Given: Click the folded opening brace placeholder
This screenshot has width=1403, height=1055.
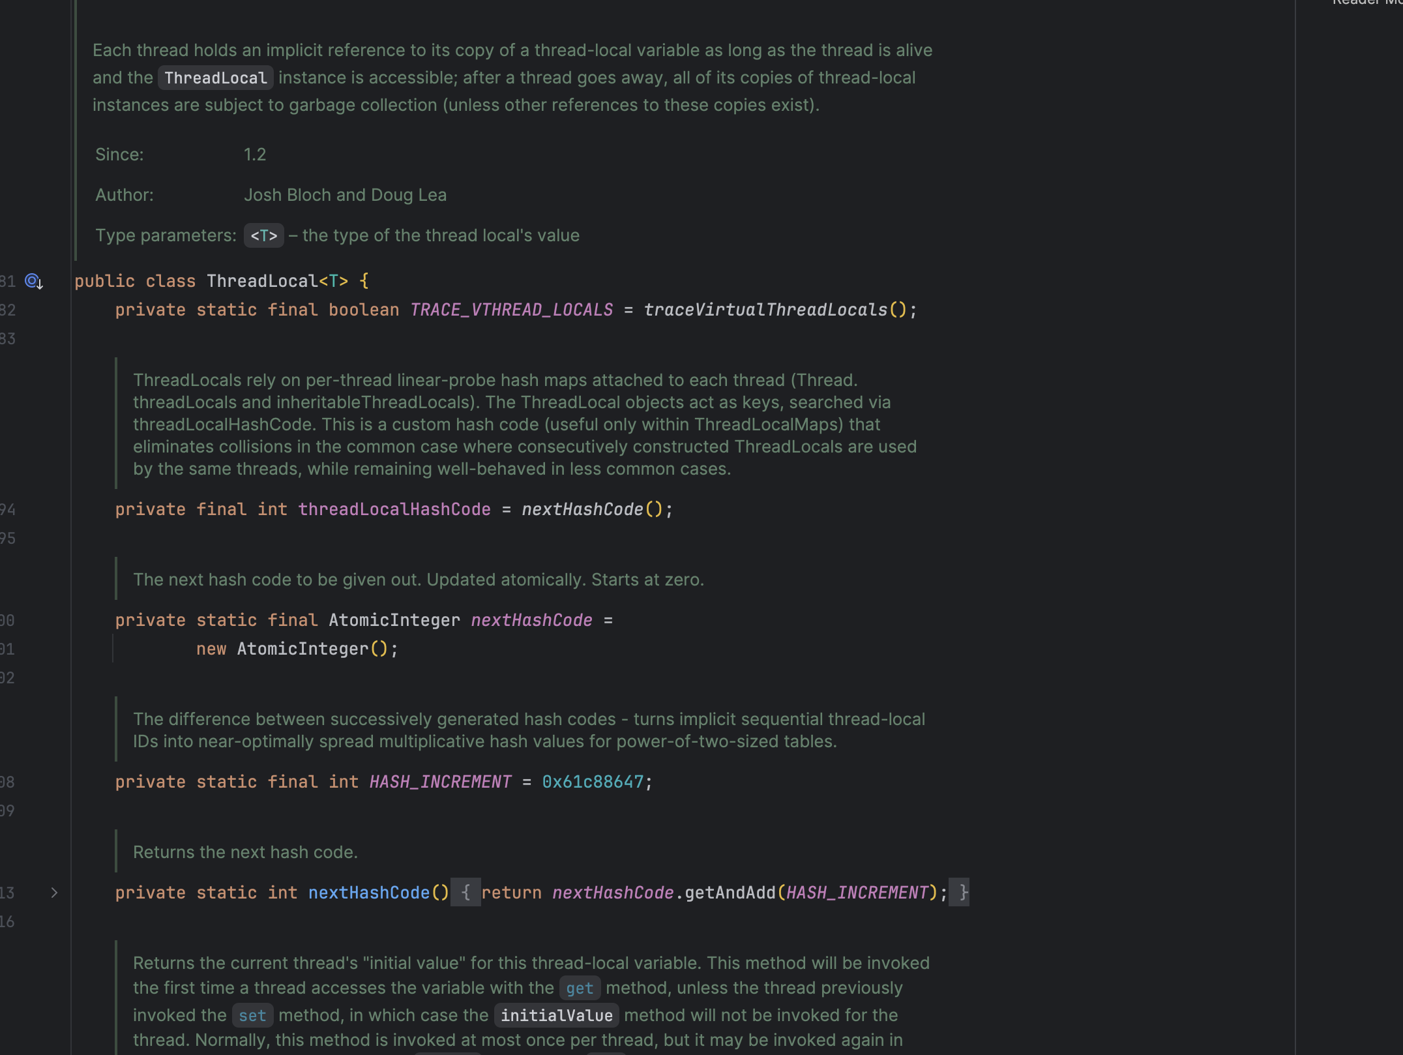Looking at the screenshot, I should pyautogui.click(x=465, y=893).
